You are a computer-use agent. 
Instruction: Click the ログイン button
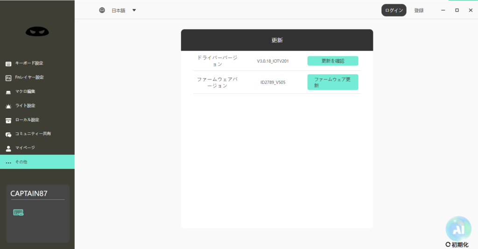[394, 10]
